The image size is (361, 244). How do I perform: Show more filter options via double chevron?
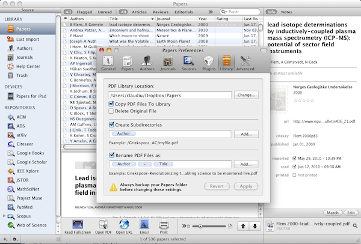tap(211, 12)
